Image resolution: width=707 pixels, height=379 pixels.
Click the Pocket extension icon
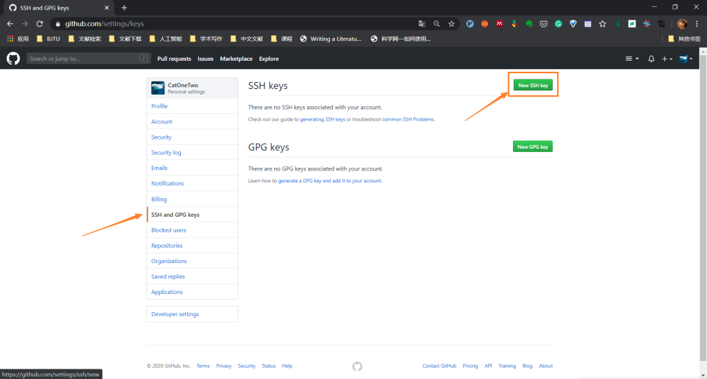pyautogui.click(x=544, y=24)
